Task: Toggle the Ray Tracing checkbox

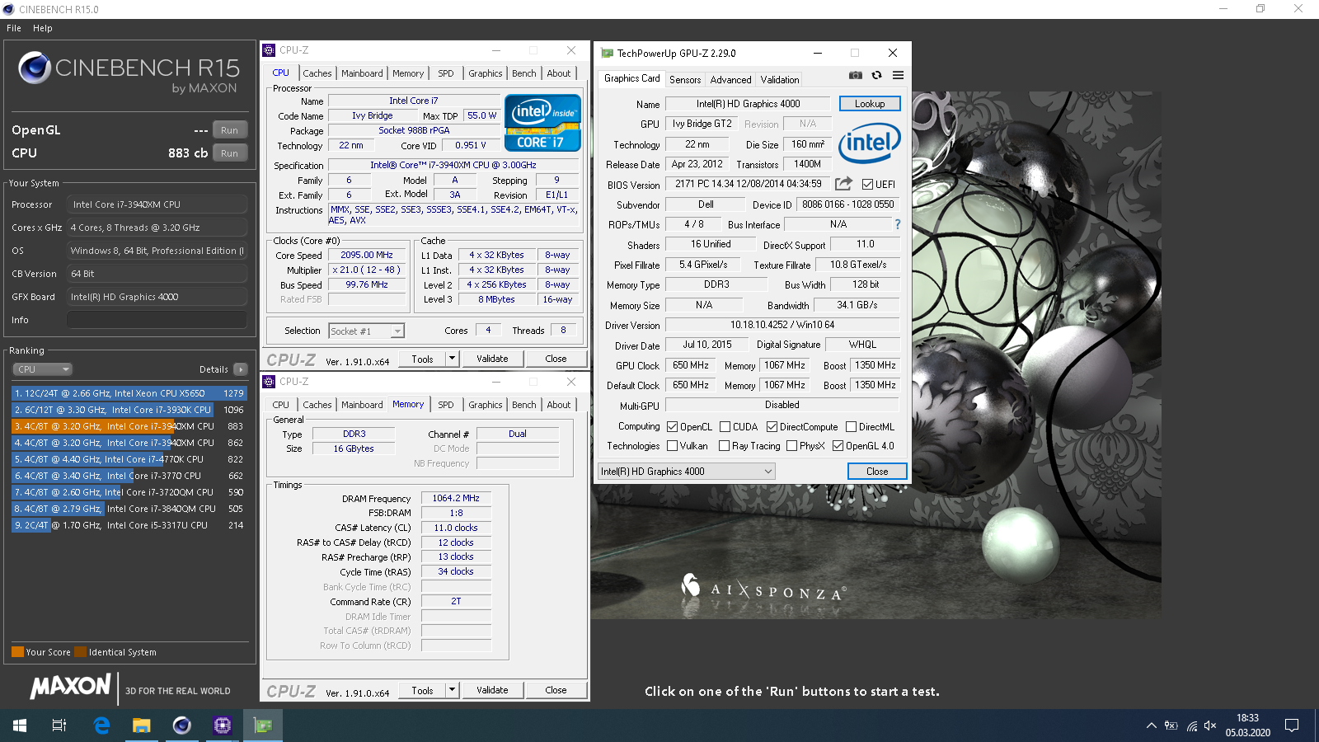Action: click(x=724, y=445)
